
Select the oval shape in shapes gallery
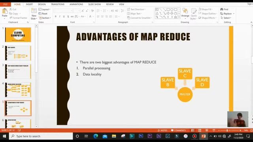coord(172,9)
